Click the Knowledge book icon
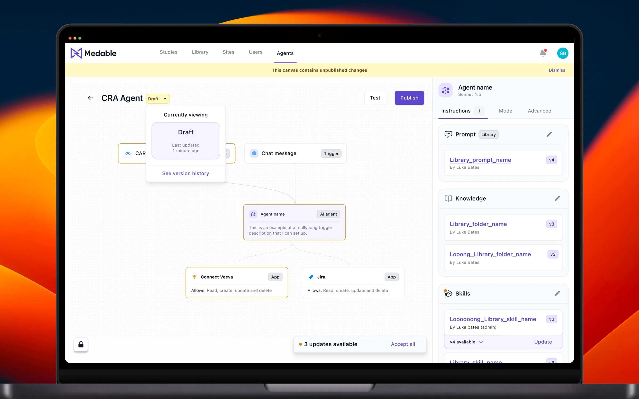 pyautogui.click(x=448, y=198)
